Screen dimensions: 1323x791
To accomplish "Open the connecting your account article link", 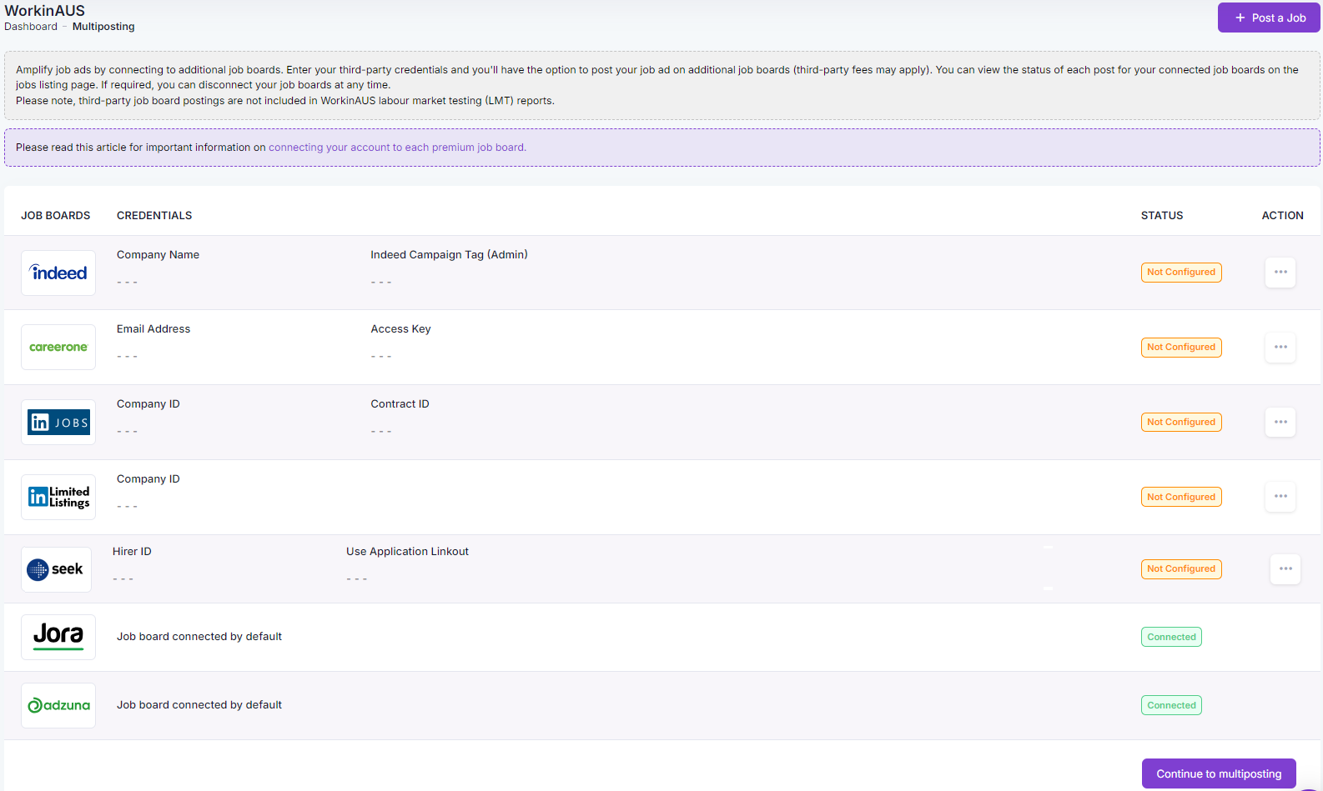I will pyautogui.click(x=397, y=148).
